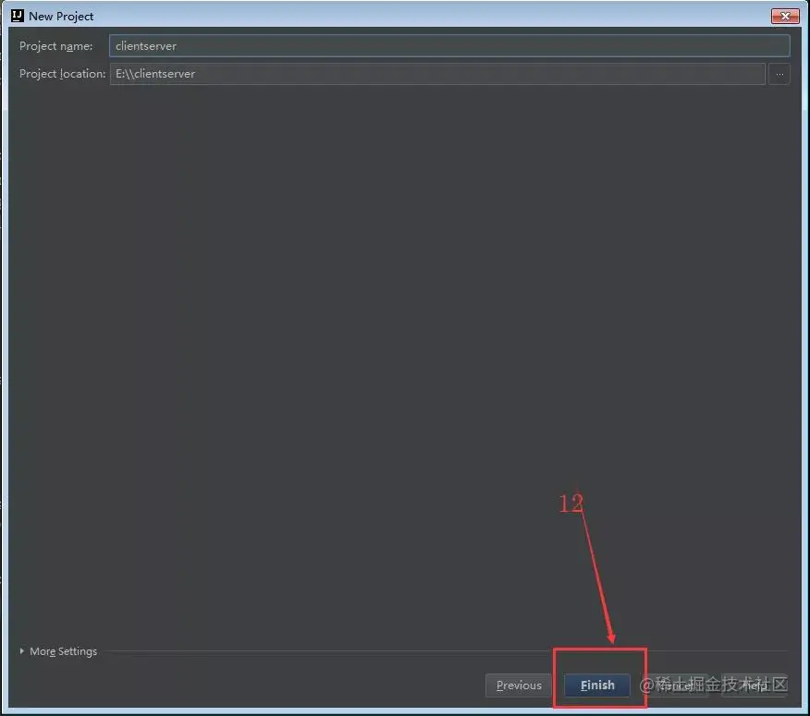Click the IntelliJ IDEA title bar icon

pos(17,16)
